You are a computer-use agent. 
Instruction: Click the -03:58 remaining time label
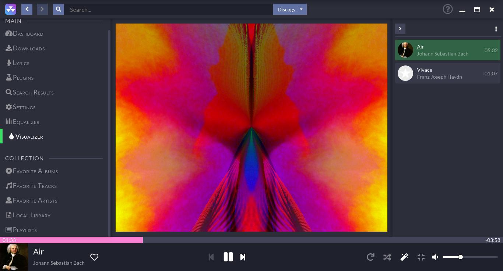pyautogui.click(x=493, y=240)
